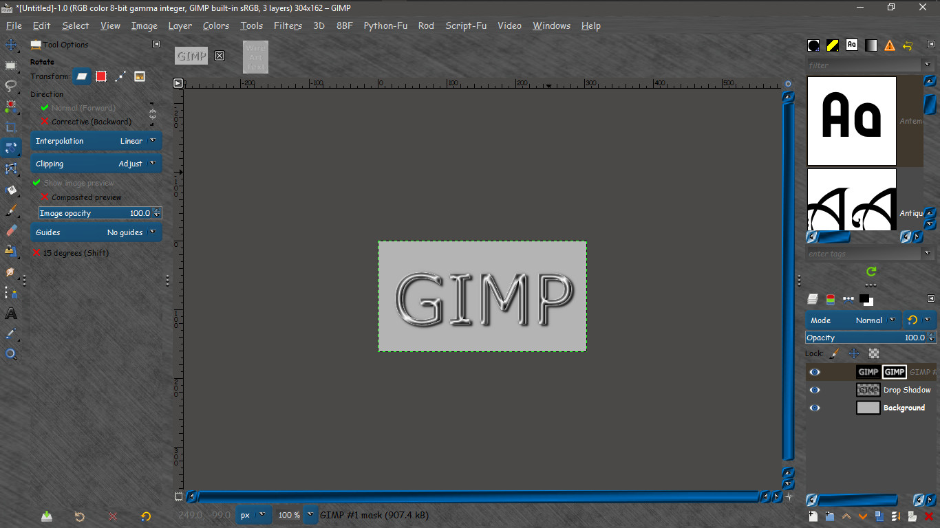The image size is (940, 528).
Task: Select the Clone stamp tool
Action: point(11,252)
